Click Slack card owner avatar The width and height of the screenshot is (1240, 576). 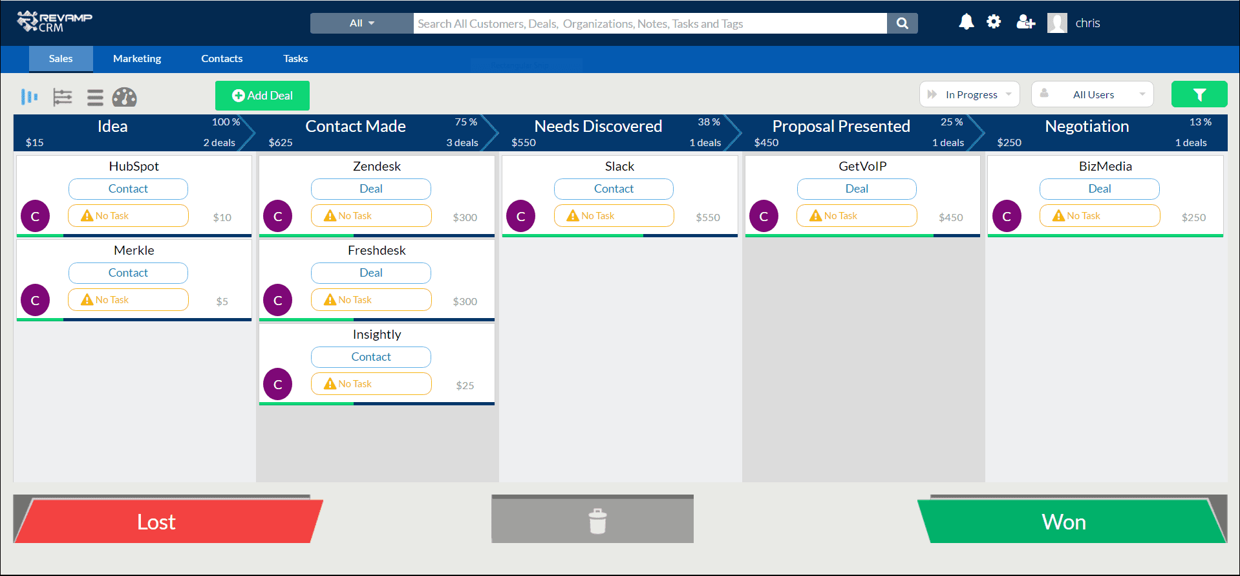(x=520, y=216)
